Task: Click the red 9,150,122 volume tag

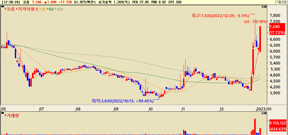Action: pos(278,125)
